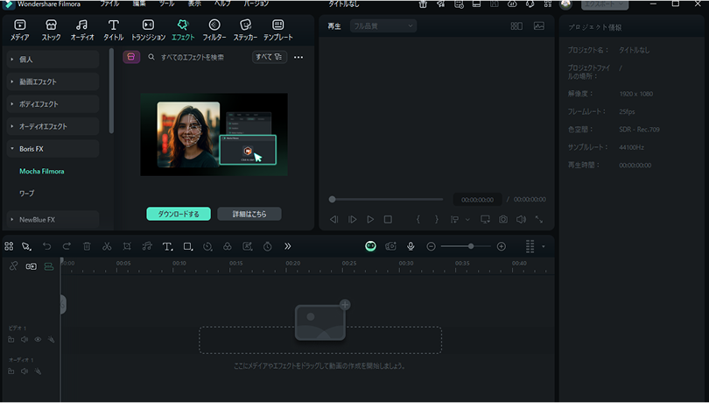Viewport: 709px width, 403px height.
Task: Collapse the Boris FX category
Action: 53,149
